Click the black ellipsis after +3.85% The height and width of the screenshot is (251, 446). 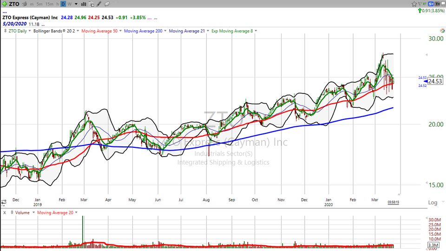click(156, 18)
